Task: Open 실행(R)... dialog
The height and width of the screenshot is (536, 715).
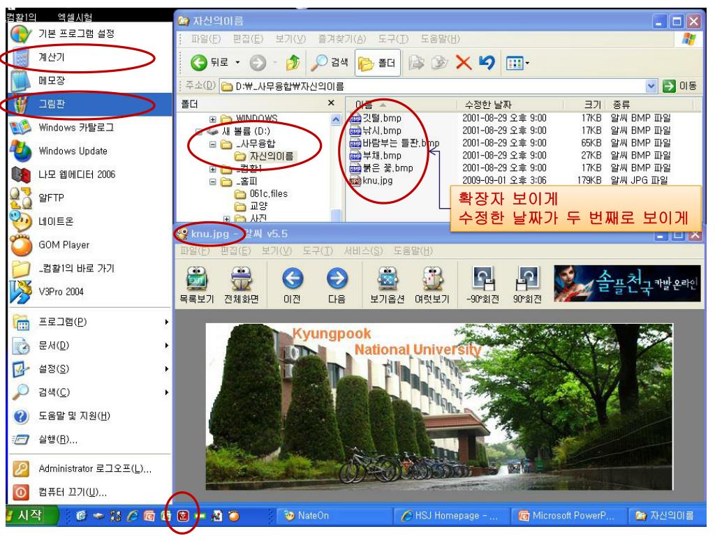Action: (x=89, y=440)
